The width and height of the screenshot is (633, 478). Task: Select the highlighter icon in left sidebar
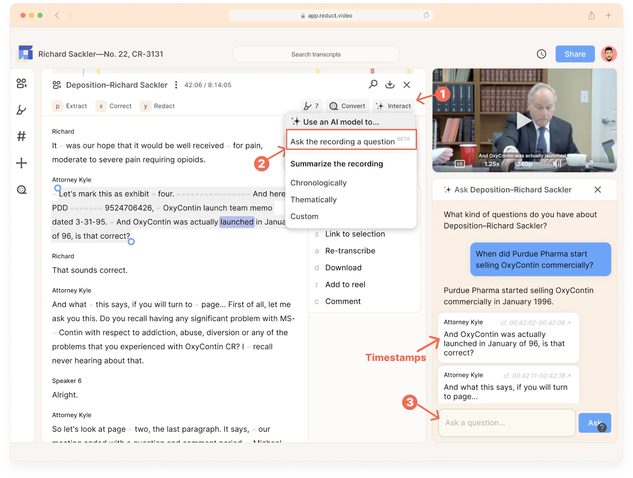point(21,110)
